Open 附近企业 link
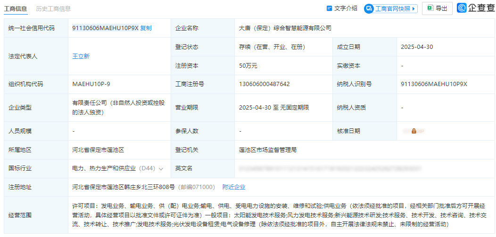The height and width of the screenshot is (237, 496). coord(234,187)
